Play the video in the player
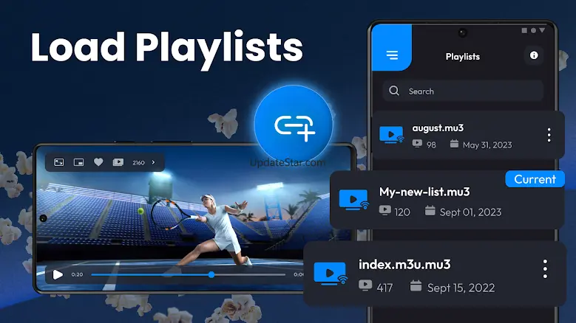Screen dimensions: 576x323 58,274
